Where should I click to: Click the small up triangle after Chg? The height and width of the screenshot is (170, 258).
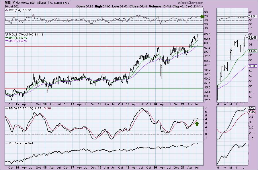click(x=202, y=7)
